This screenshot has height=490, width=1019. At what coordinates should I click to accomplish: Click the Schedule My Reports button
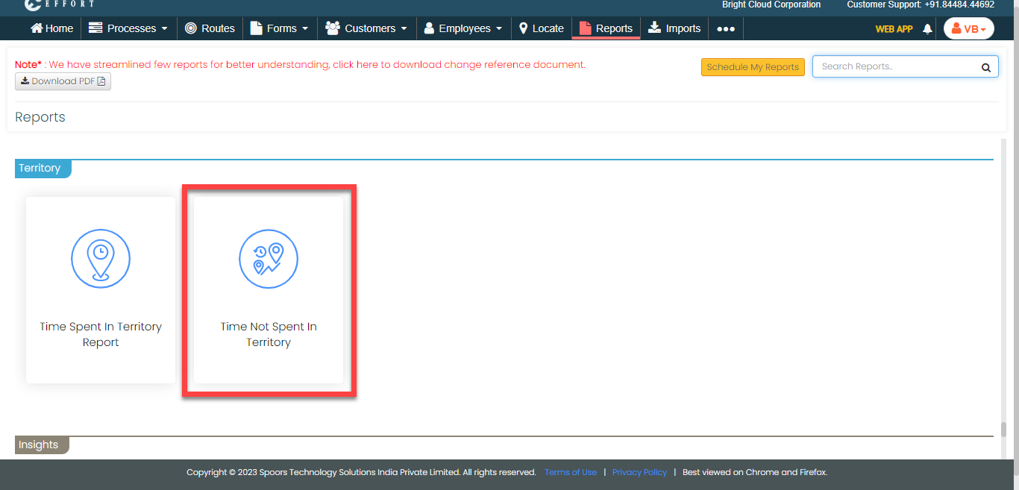pos(753,67)
